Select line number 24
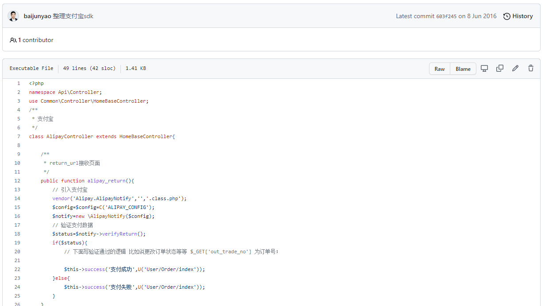The width and height of the screenshot is (549, 306). tap(17, 287)
